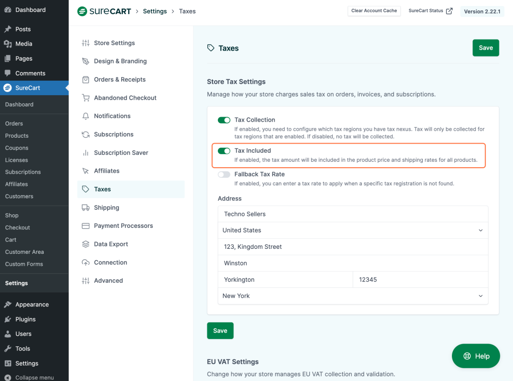Open the Store Settings section
This screenshot has height=381, width=513.
pyautogui.click(x=114, y=43)
